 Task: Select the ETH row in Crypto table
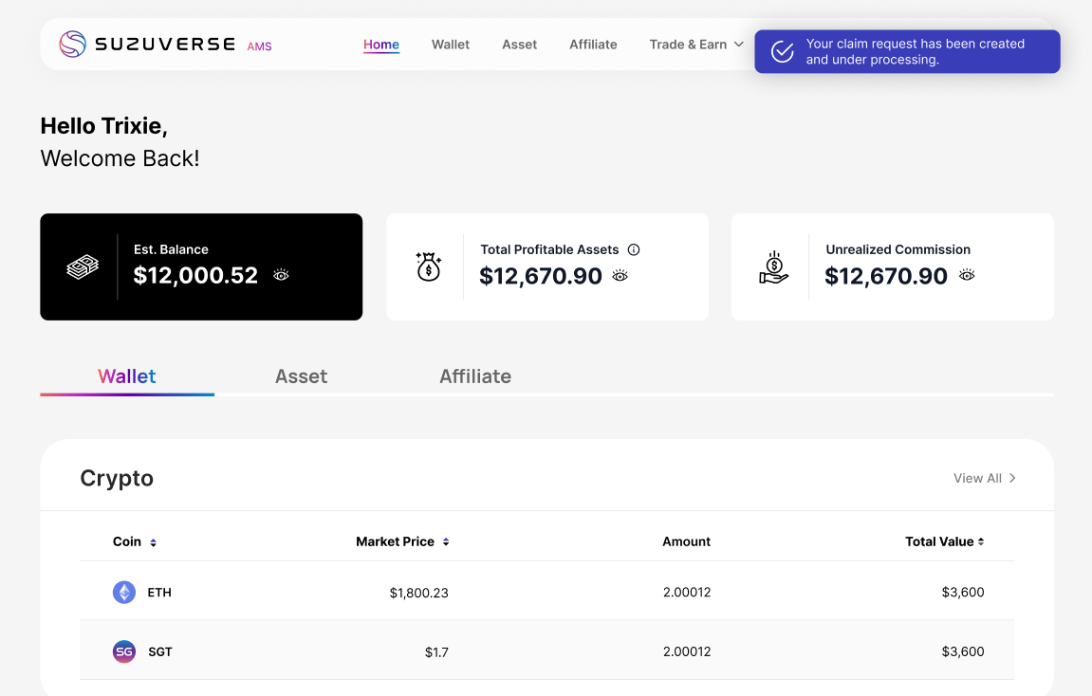click(x=546, y=593)
